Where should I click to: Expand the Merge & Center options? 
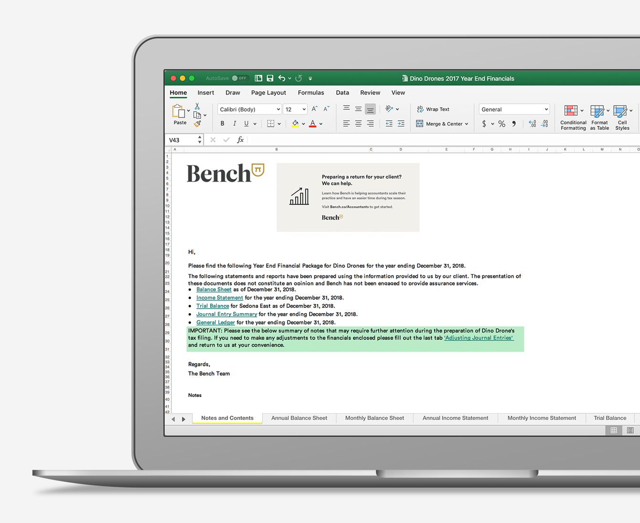tap(467, 124)
